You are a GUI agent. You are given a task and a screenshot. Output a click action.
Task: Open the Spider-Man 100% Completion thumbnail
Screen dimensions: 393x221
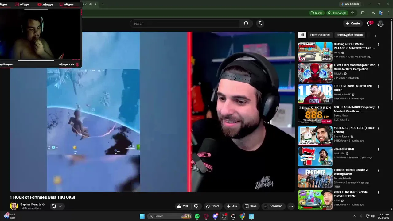coord(315,73)
